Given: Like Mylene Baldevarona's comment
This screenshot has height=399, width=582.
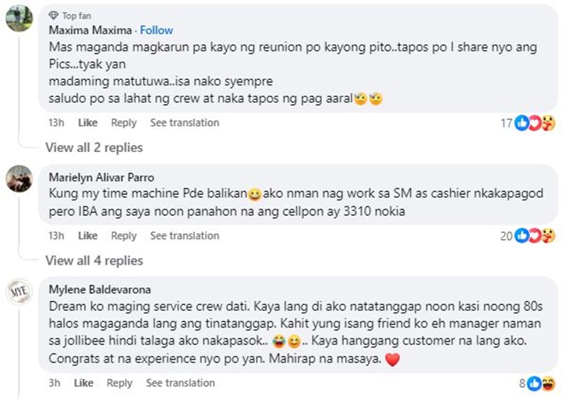Looking at the screenshot, I should (x=84, y=383).
